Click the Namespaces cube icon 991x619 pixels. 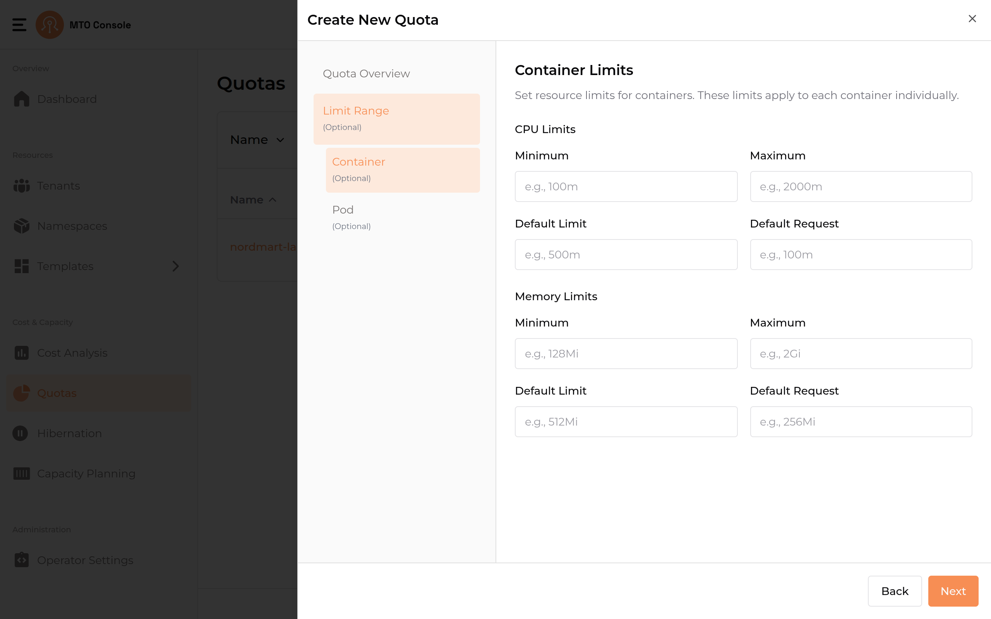[21, 226]
